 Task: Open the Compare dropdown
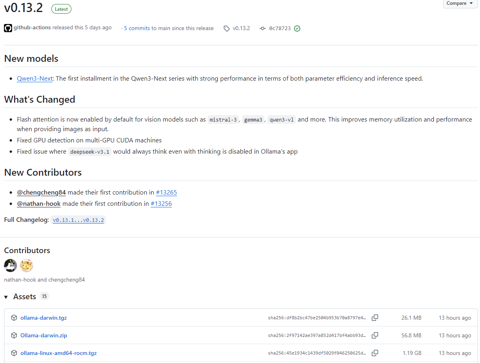click(460, 3)
